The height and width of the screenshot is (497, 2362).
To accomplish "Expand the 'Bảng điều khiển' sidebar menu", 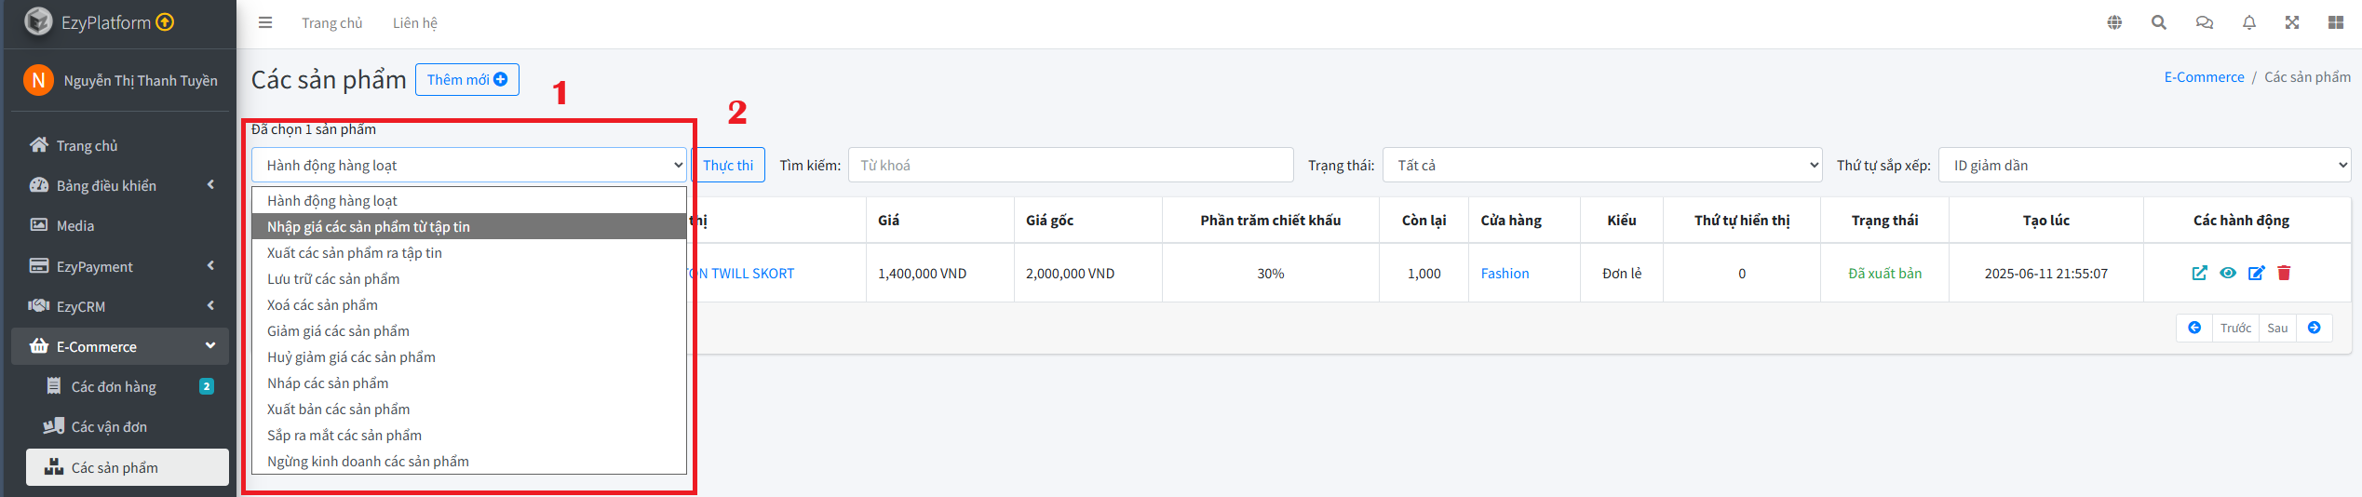I will 119,186.
